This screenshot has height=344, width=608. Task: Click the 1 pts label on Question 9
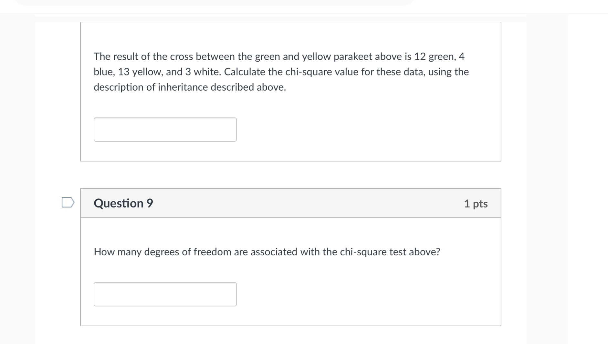click(x=476, y=204)
